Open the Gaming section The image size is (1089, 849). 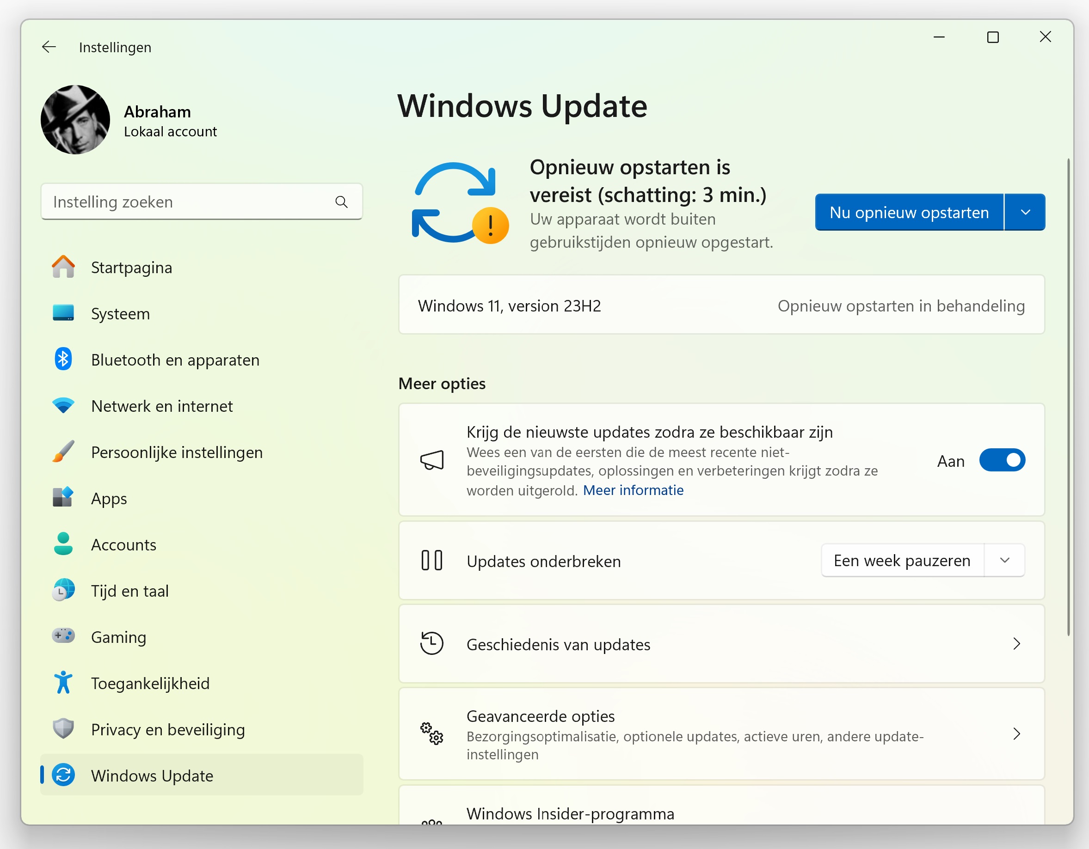pos(202,637)
